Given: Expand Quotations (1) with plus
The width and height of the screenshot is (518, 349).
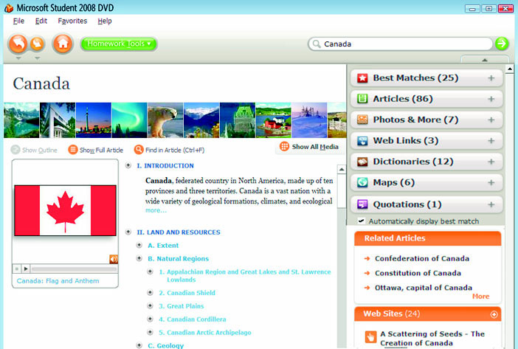Looking at the screenshot, I should click(x=491, y=204).
